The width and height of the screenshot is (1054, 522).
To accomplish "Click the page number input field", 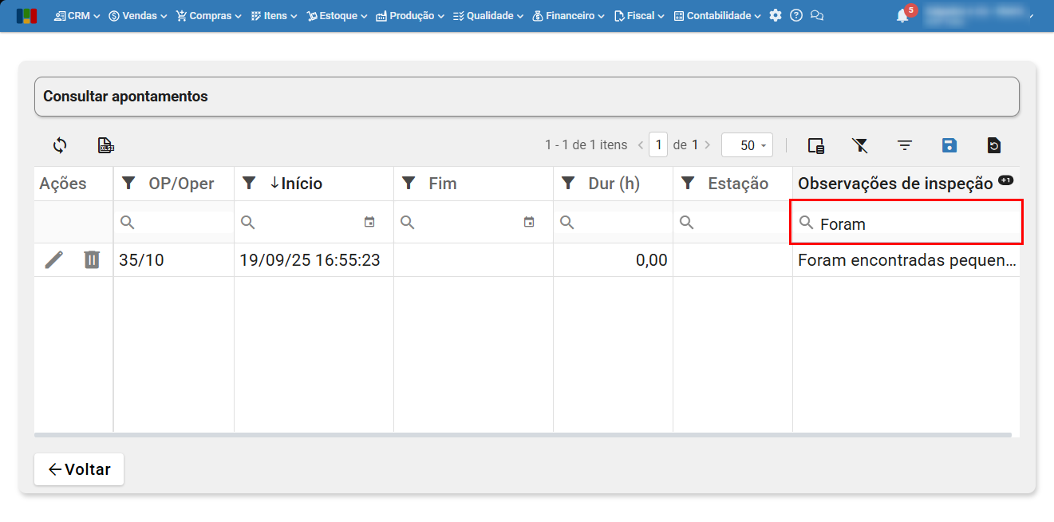I will click(658, 145).
